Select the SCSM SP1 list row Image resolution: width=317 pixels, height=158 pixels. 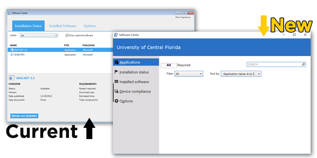click(x=60, y=55)
